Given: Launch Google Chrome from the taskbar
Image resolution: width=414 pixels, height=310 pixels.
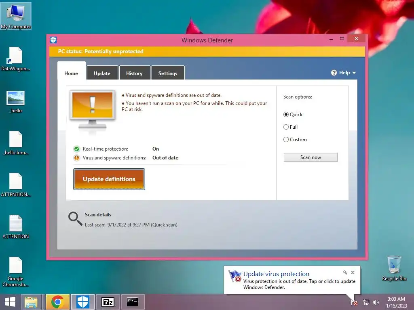Looking at the screenshot, I should pyautogui.click(x=57, y=302).
